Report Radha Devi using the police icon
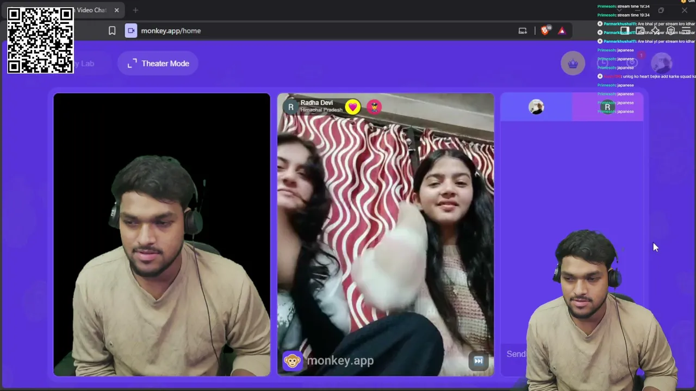The height and width of the screenshot is (391, 696). point(374,107)
